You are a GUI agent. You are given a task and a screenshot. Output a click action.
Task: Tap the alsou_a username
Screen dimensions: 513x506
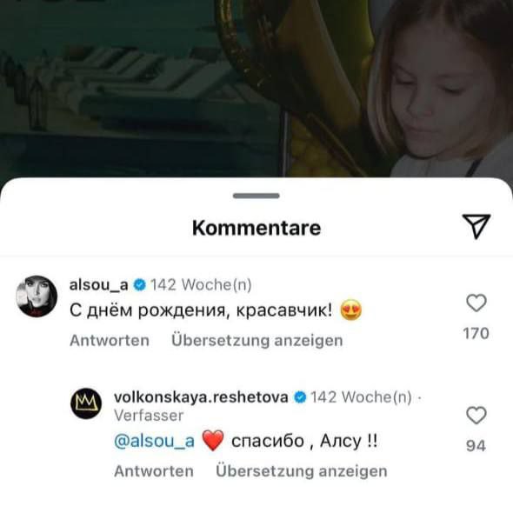pos(98,284)
